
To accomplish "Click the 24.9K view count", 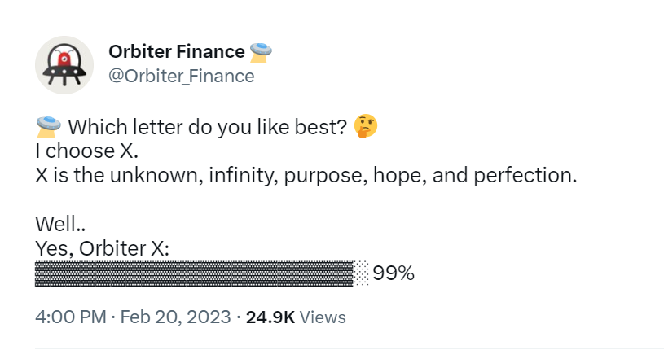I will coord(270,317).
